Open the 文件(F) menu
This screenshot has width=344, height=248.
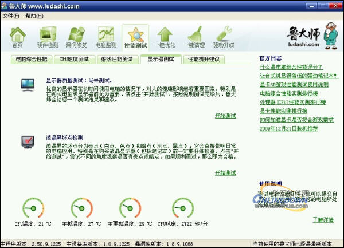(10, 15)
